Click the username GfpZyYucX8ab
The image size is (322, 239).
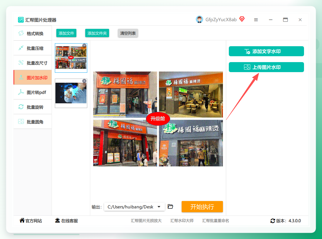tap(221, 20)
